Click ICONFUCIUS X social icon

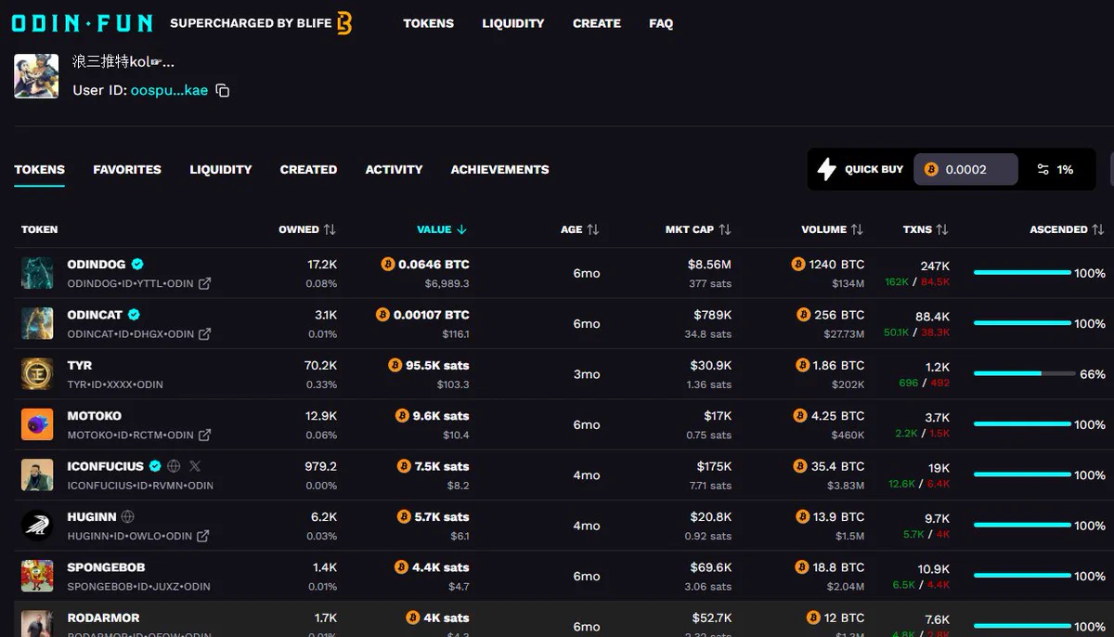[194, 466]
